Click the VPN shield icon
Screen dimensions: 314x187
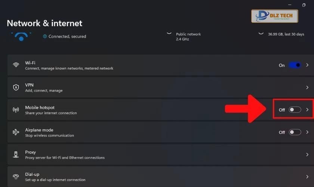click(x=16, y=88)
